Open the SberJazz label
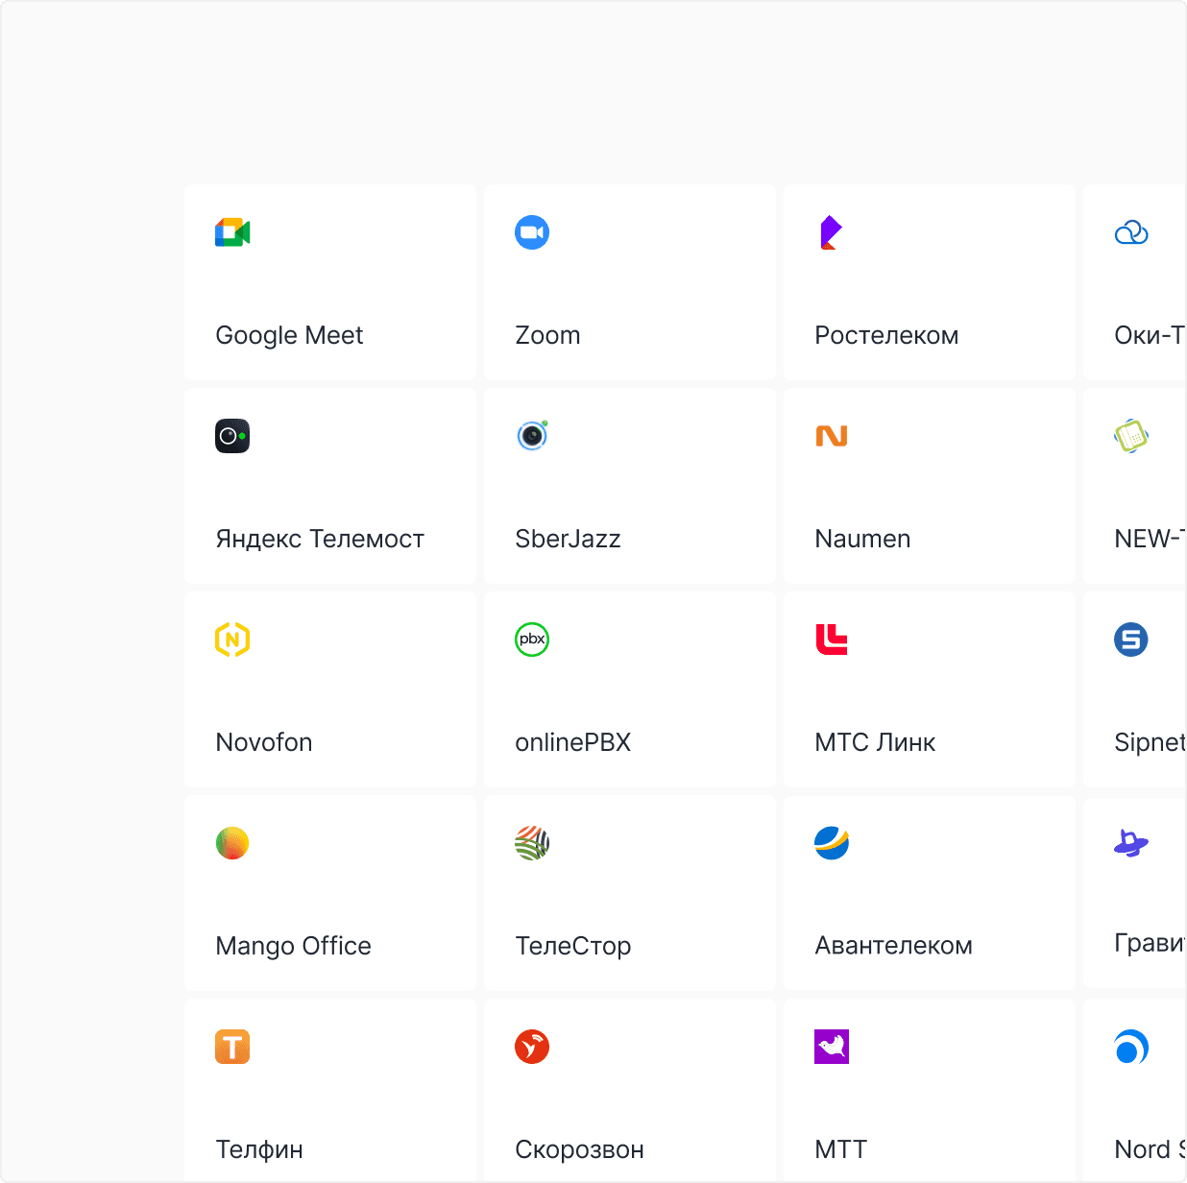The height and width of the screenshot is (1183, 1187). tap(568, 539)
